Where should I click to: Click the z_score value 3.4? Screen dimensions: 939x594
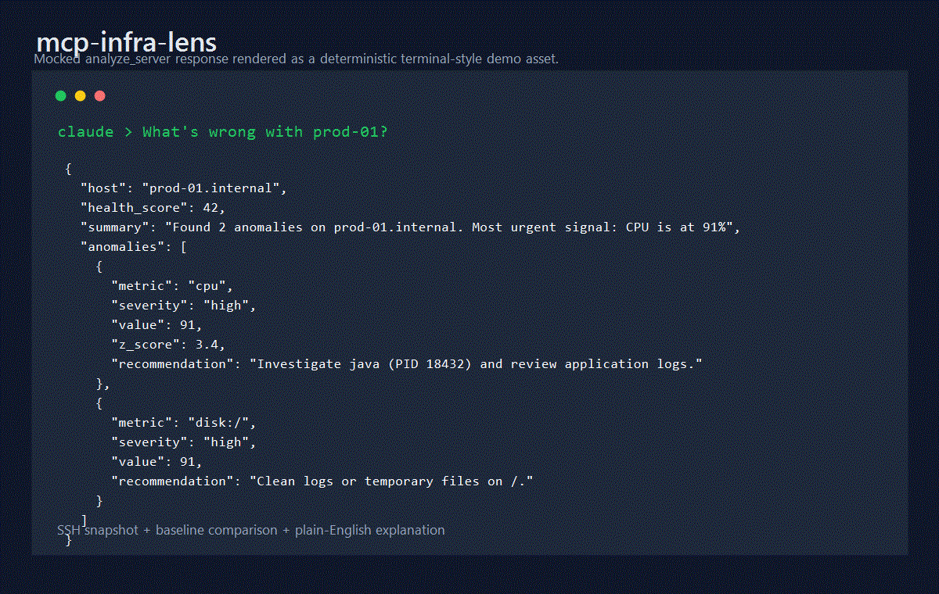tap(207, 344)
